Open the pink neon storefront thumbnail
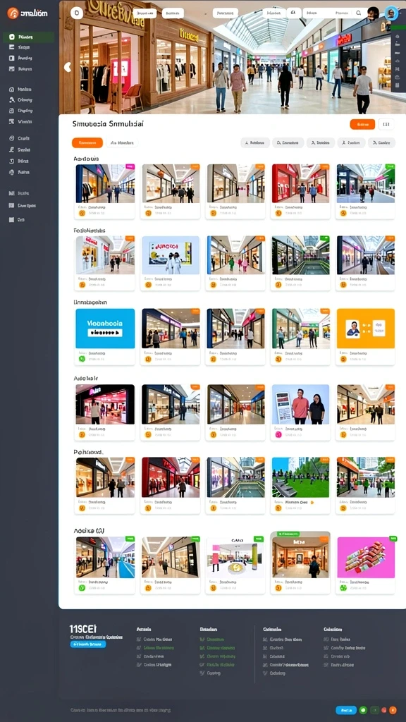This screenshot has height=722, width=406. click(x=105, y=404)
